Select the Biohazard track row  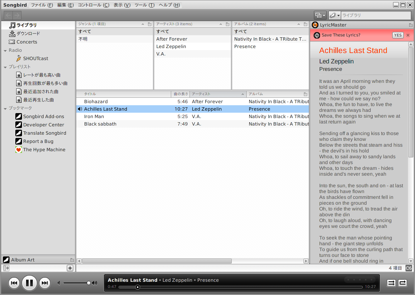tap(193, 102)
